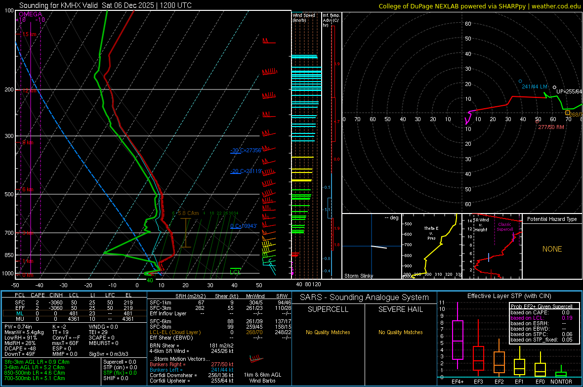Click the SUPERCELL column heading
Image resolution: width=583 pixels, height=387 pixels.
click(x=328, y=309)
